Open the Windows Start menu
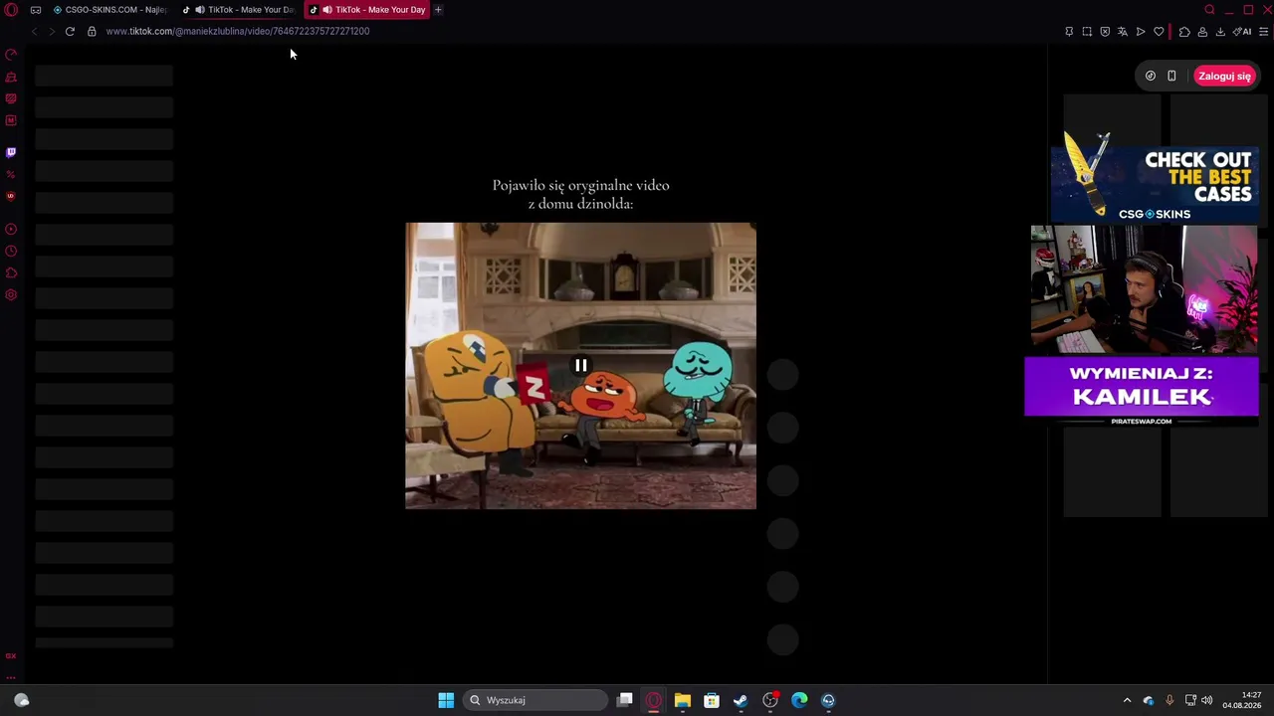The width and height of the screenshot is (1274, 716). pyautogui.click(x=446, y=700)
